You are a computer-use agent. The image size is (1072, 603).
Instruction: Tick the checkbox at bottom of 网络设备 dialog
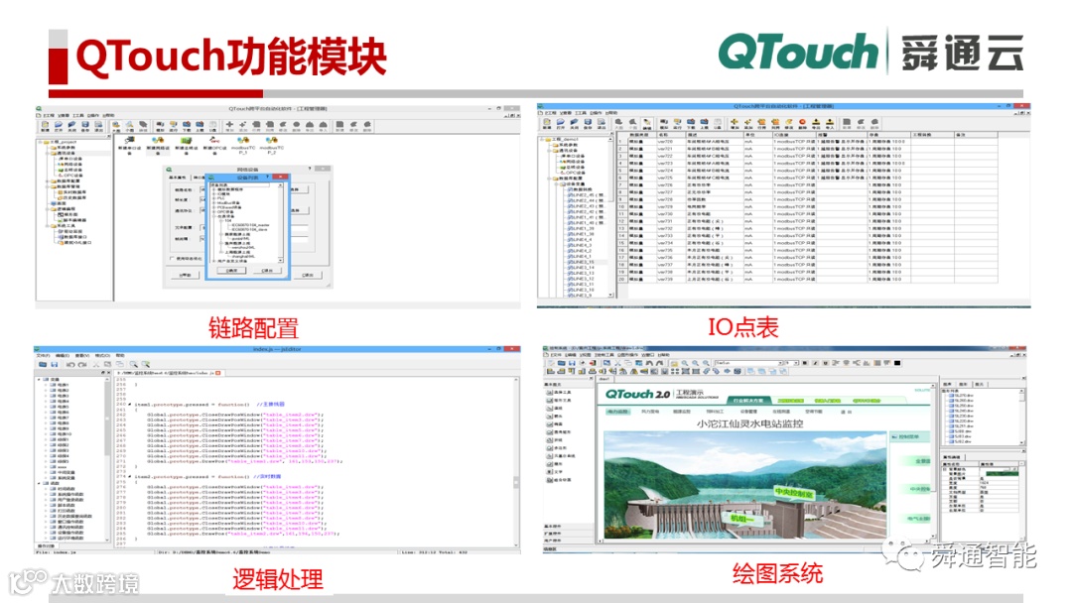[173, 258]
